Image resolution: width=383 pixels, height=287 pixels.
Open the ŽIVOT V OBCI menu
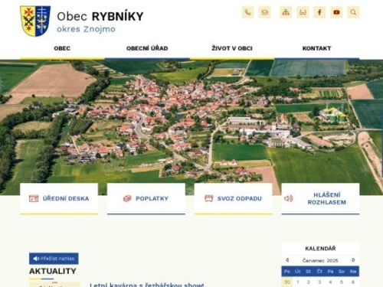[x=232, y=48]
